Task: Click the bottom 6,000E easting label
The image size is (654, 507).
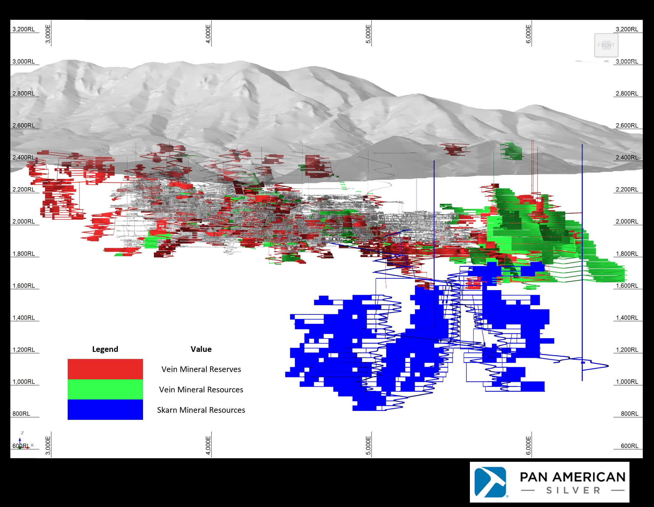Action: (528, 445)
